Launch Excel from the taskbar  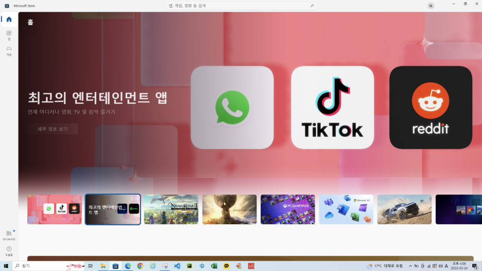click(214, 266)
